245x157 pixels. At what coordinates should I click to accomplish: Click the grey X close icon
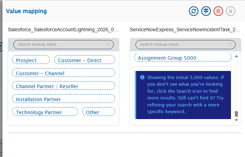coord(231,11)
